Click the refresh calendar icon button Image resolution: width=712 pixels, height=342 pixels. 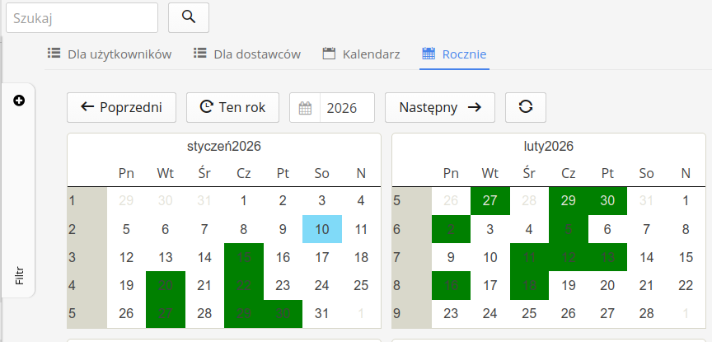pyautogui.click(x=525, y=107)
